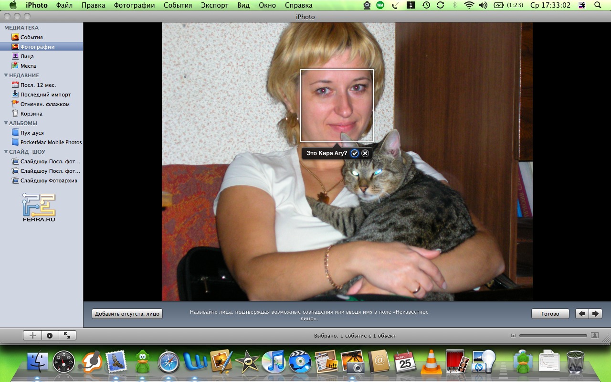The height and width of the screenshot is (382, 611).
Task: Click the Wi-Fi status icon
Action: (x=469, y=5)
